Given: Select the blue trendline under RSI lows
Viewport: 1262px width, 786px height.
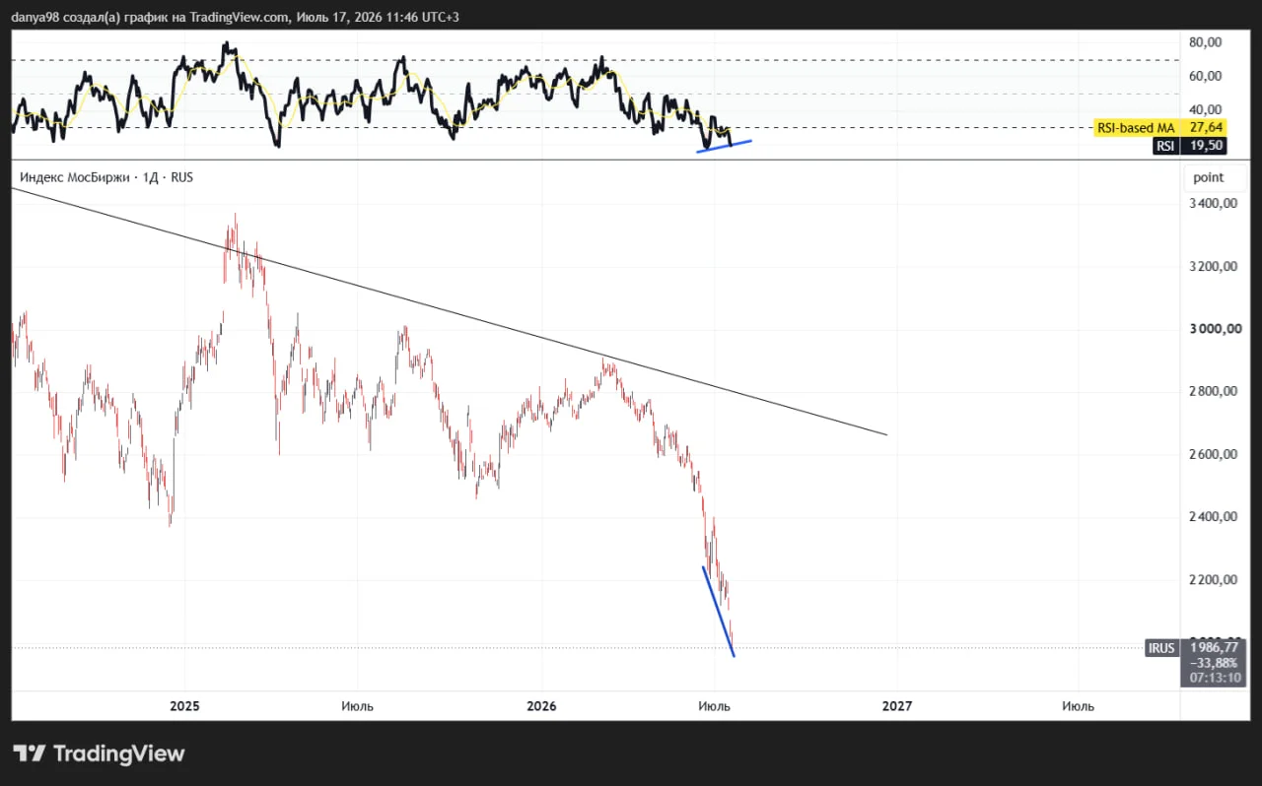Looking at the screenshot, I should [725, 146].
